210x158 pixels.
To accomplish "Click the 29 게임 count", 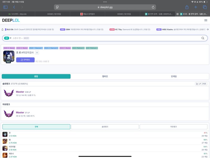I will point(204,136).
